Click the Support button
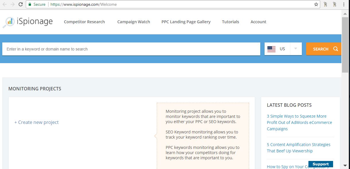Viewport: 350px width, 169px height. (320, 164)
